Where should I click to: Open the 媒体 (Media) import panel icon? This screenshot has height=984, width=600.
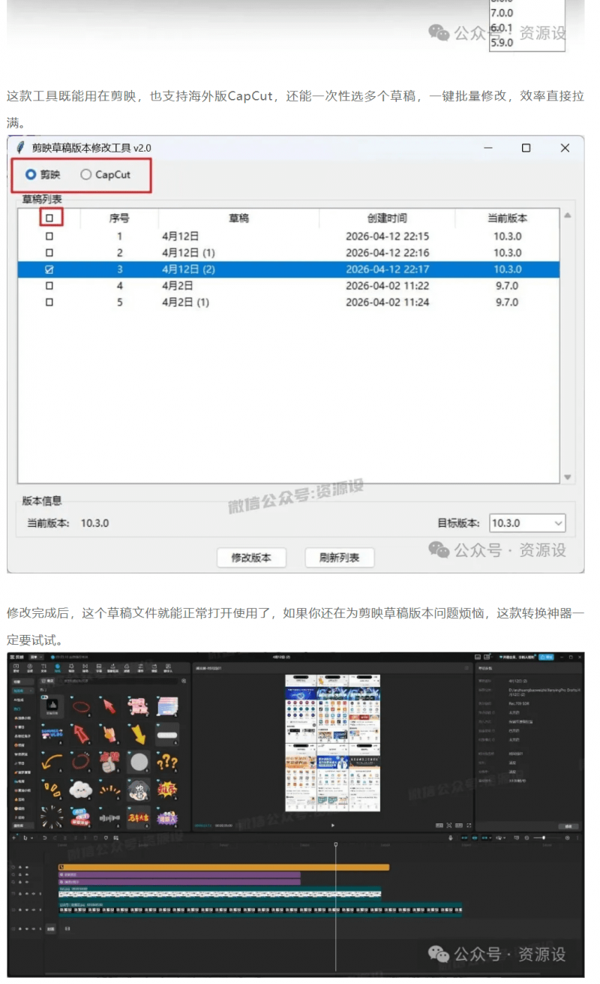tap(16, 667)
